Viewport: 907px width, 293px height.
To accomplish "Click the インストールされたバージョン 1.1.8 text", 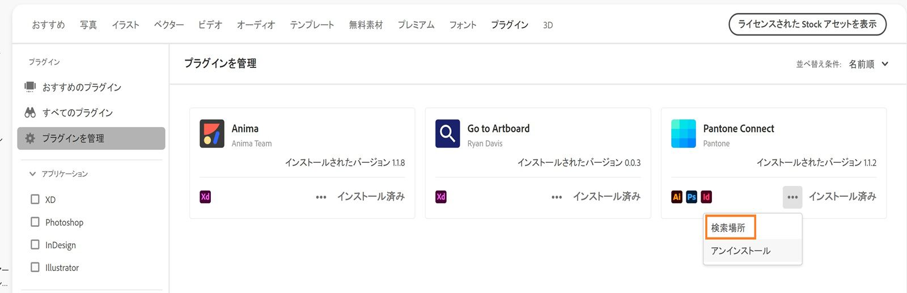I will pos(345,162).
